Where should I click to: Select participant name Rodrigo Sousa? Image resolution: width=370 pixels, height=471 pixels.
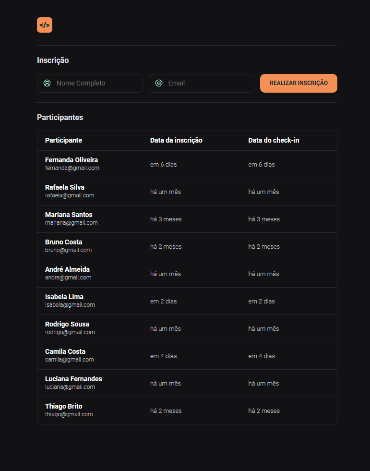pos(67,324)
